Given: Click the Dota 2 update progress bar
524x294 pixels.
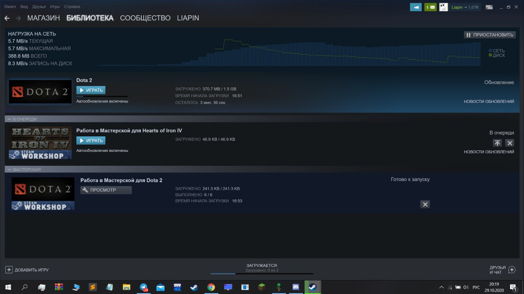Looking at the screenshot, I should (x=102, y=96).
